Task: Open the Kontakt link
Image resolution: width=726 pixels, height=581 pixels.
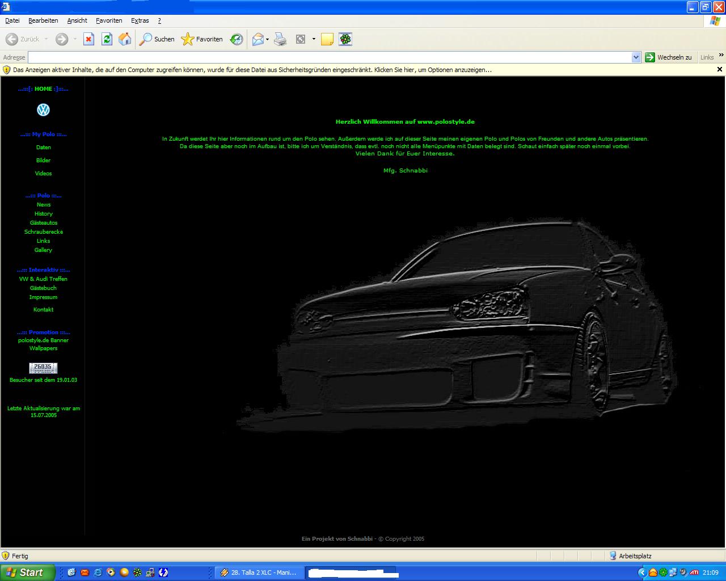Action: point(43,310)
